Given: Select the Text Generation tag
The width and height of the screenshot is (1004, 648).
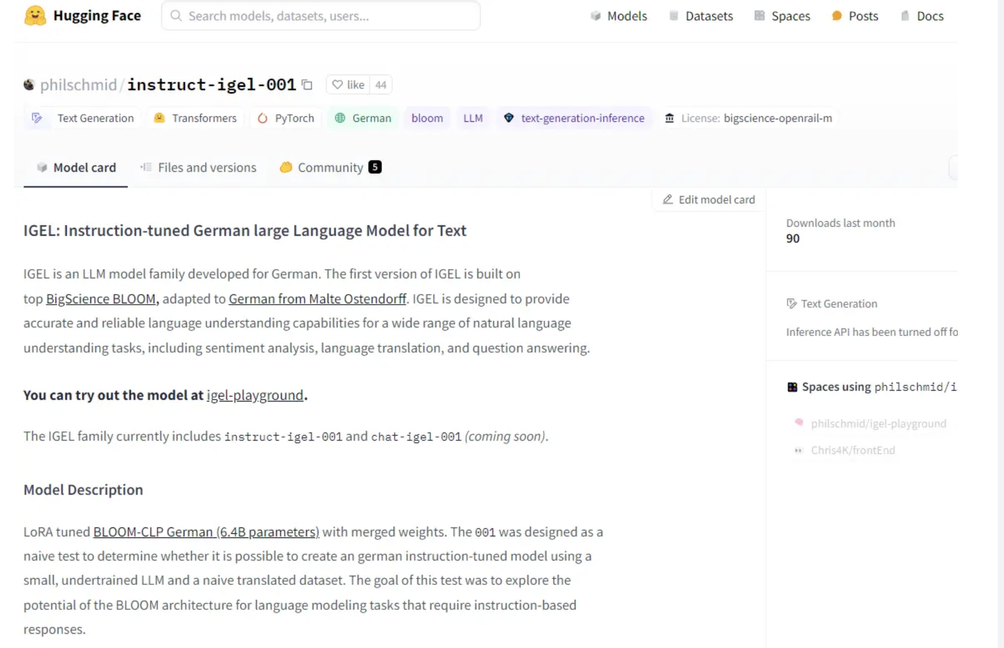Looking at the screenshot, I should pyautogui.click(x=83, y=118).
